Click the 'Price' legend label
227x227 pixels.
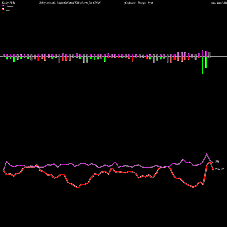click(x=7, y=10)
